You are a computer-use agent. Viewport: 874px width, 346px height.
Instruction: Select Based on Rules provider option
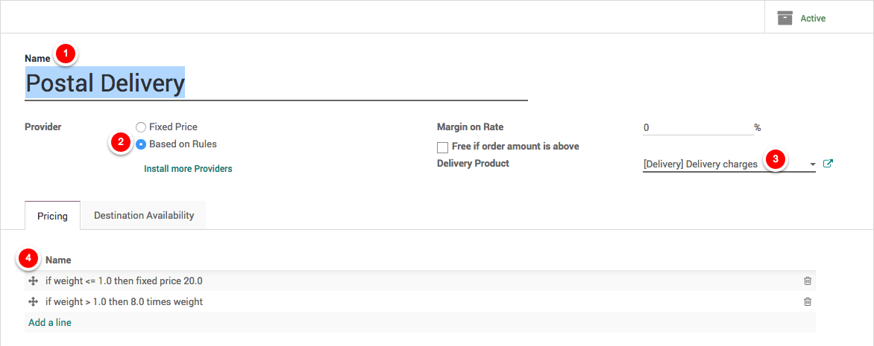click(x=141, y=144)
